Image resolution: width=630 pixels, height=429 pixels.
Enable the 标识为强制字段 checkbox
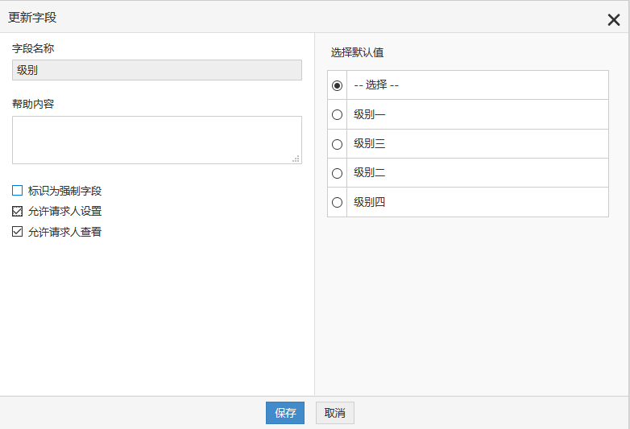point(18,191)
